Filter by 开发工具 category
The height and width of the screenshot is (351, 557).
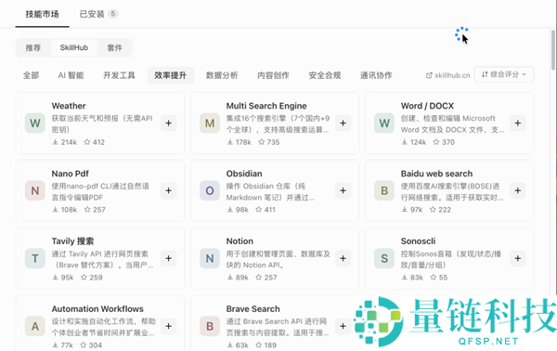pyautogui.click(x=119, y=75)
